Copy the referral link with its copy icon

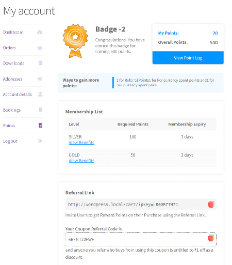click(211, 205)
